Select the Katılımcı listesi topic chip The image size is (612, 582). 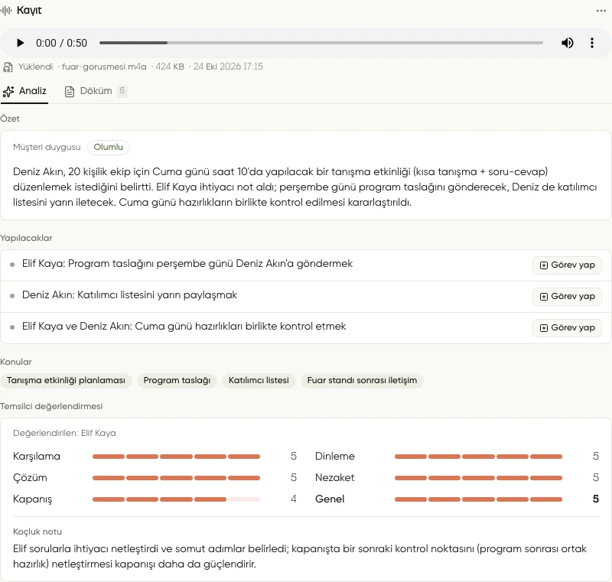coord(259,380)
